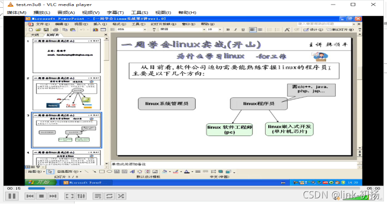This screenshot has height=204, width=387.
Task: Toggle numbered list in PowerPoint
Action: tap(269, 30)
